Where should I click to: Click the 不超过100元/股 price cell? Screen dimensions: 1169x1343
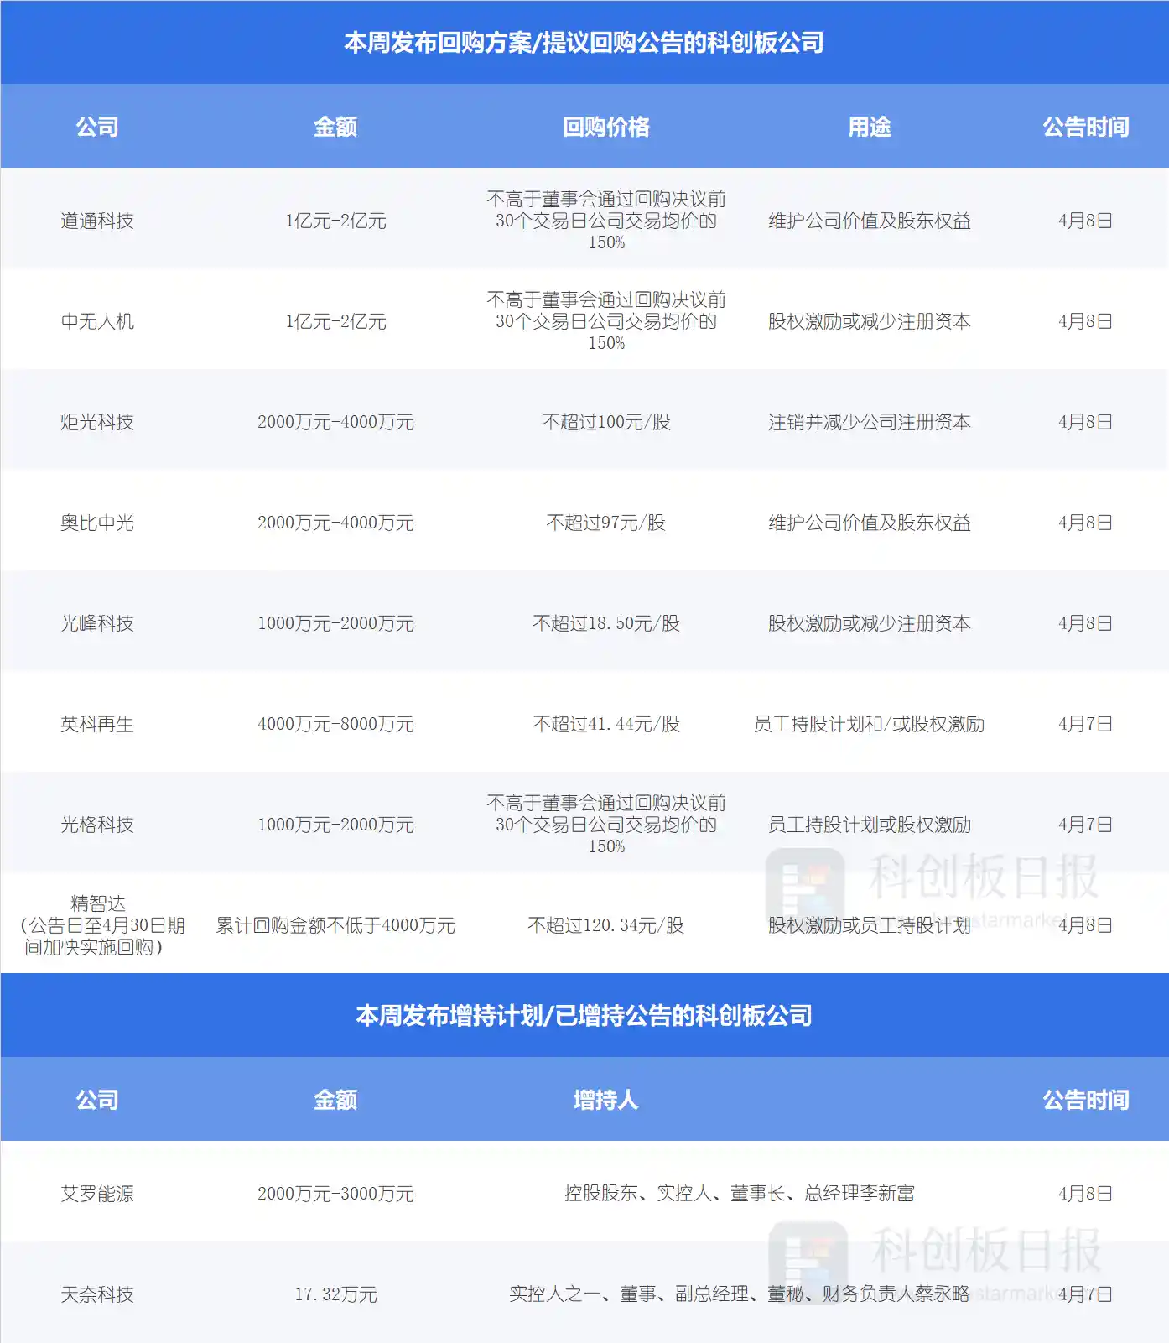coord(605,422)
